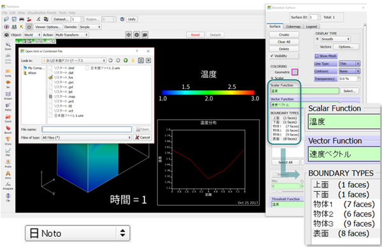382x247 pixels.
Task: Switch file dialog to list view
Action: tap(141, 60)
